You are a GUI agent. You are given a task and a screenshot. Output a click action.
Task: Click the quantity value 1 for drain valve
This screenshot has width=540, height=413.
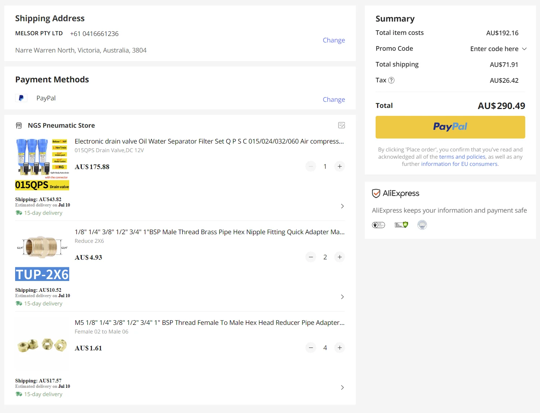point(325,167)
